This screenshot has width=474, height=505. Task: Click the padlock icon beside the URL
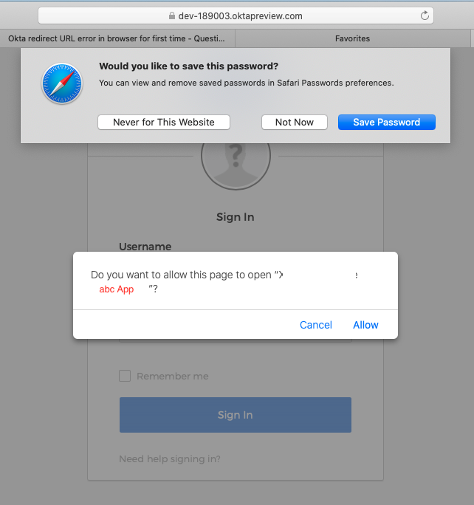(171, 16)
